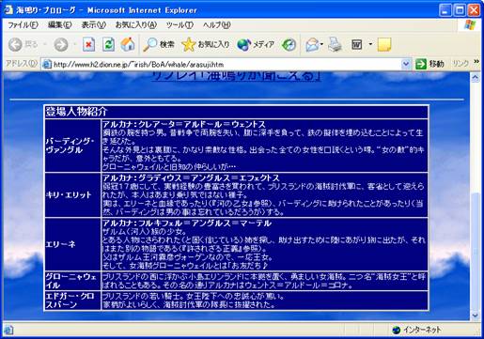Click アルカナ:フルキフェル=アングルス=マーテル text
This screenshot has height=339, width=484.
pos(187,223)
